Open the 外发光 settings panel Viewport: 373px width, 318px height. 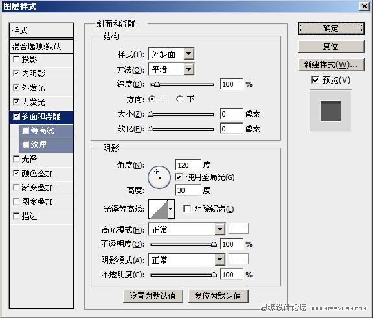(33, 88)
